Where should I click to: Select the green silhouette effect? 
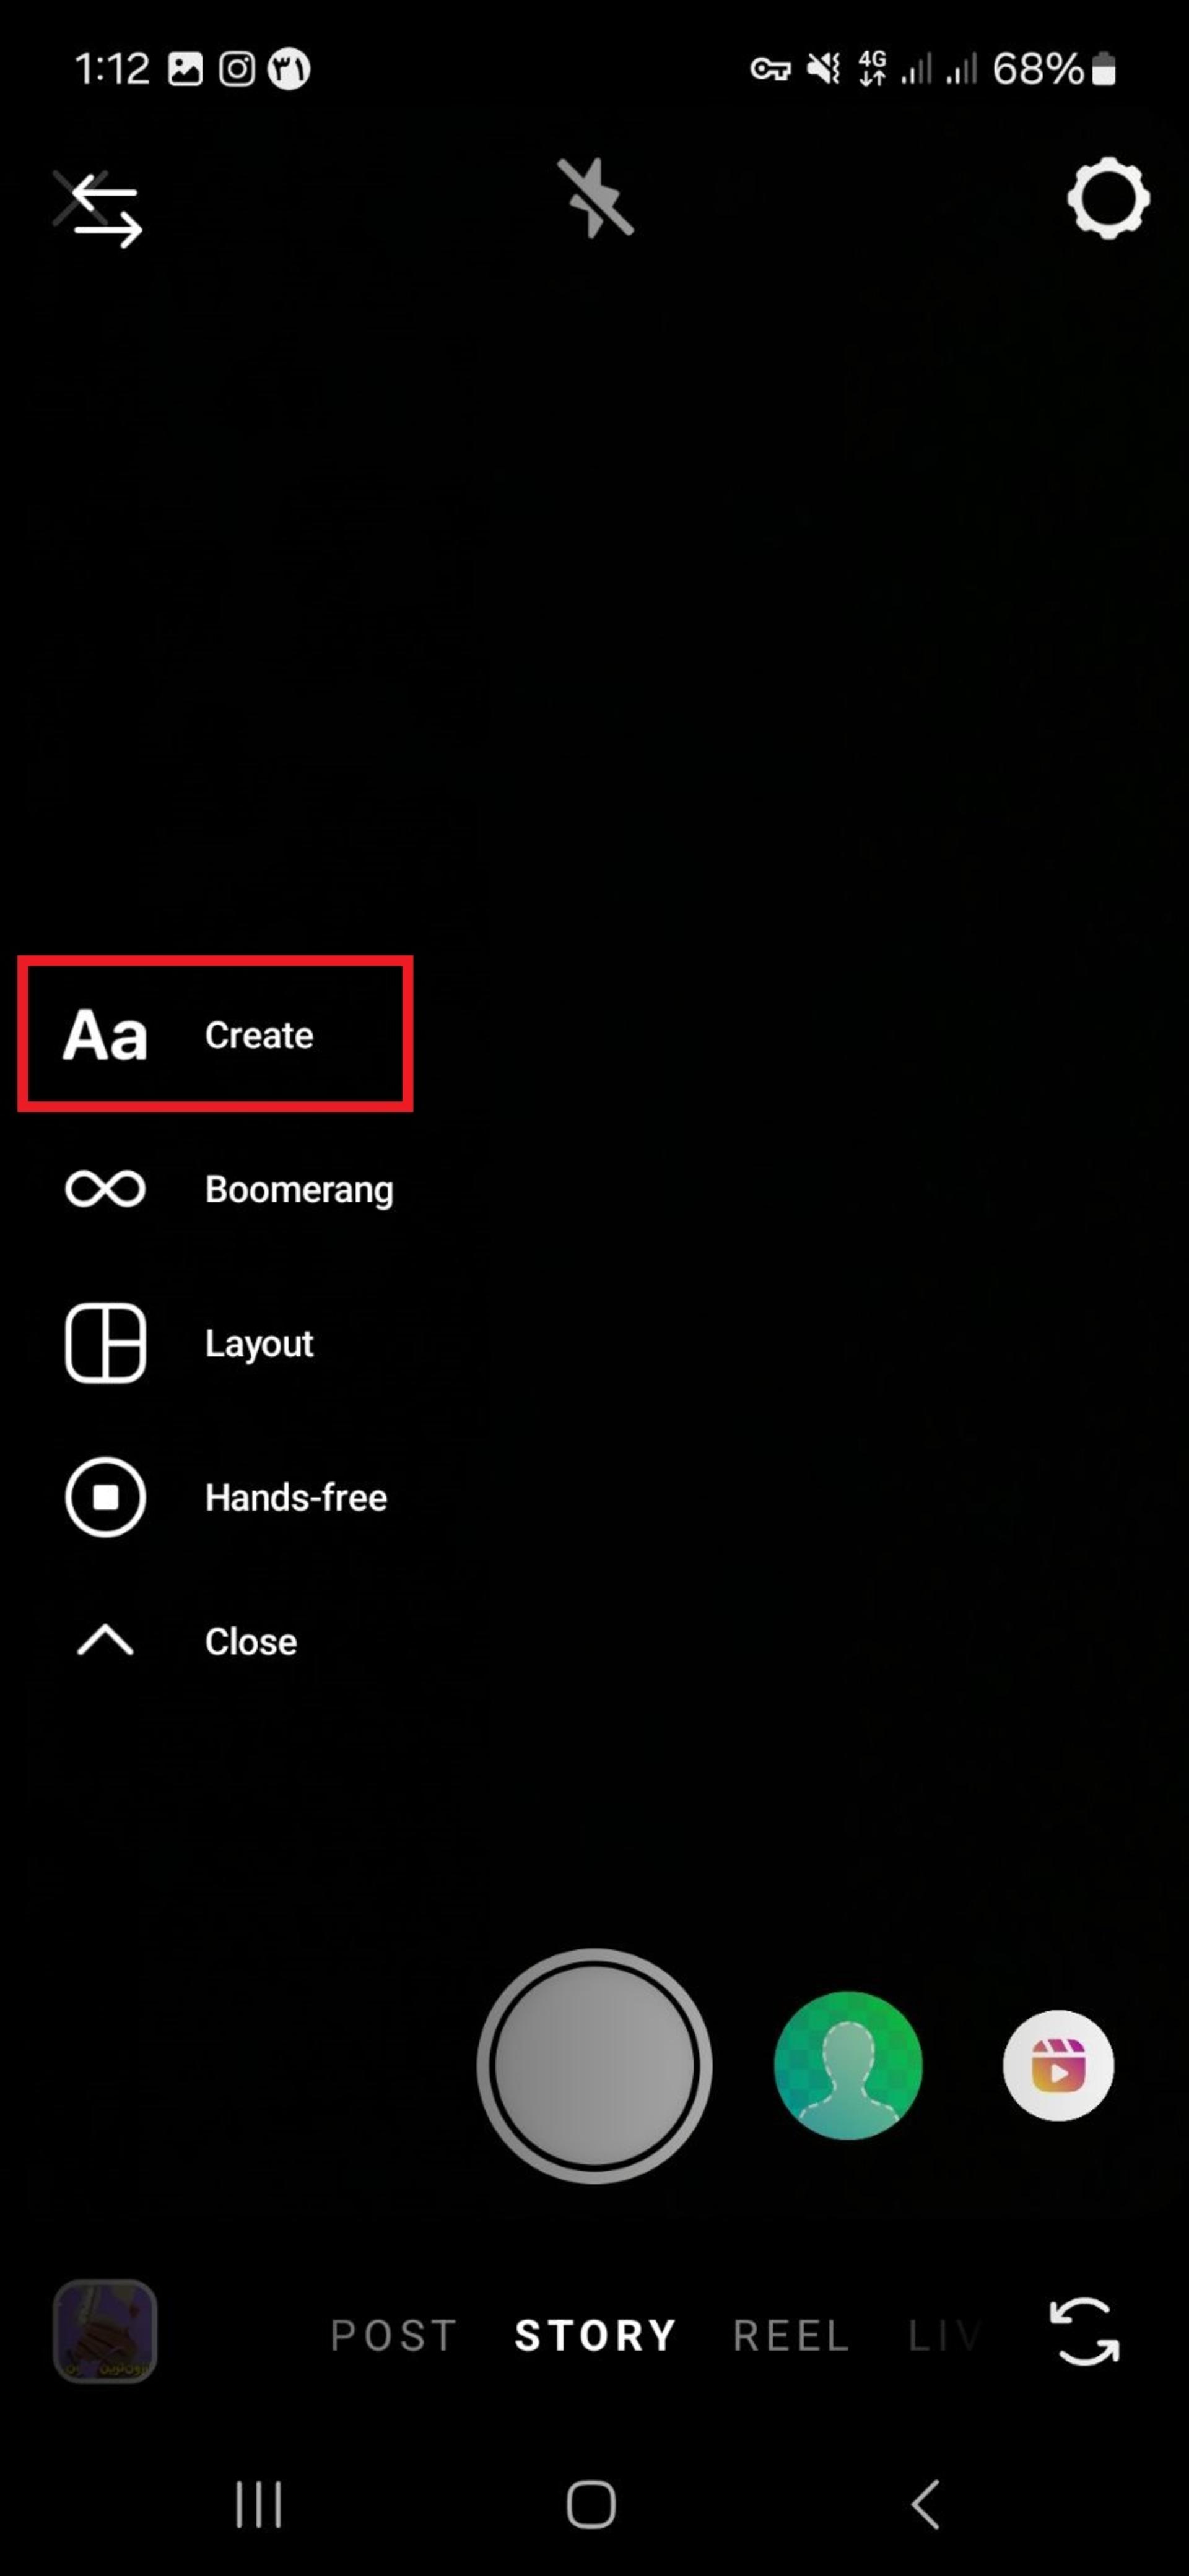point(848,2065)
